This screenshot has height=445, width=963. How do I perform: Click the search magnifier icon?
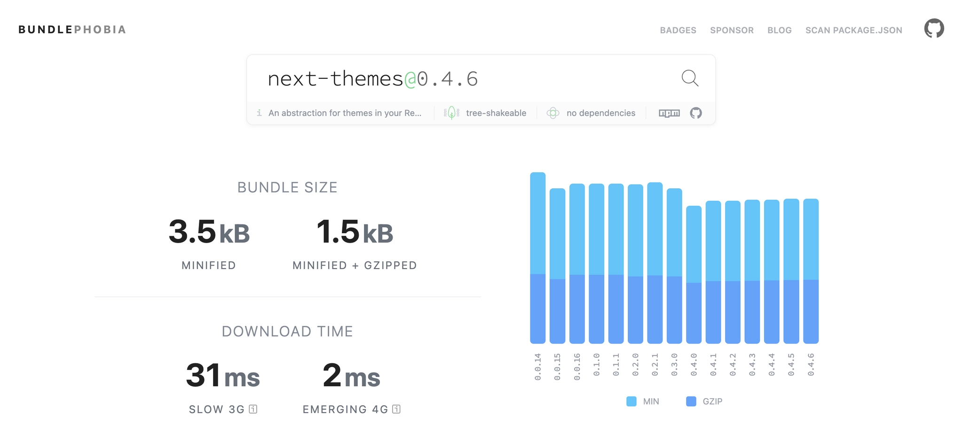[x=690, y=78]
